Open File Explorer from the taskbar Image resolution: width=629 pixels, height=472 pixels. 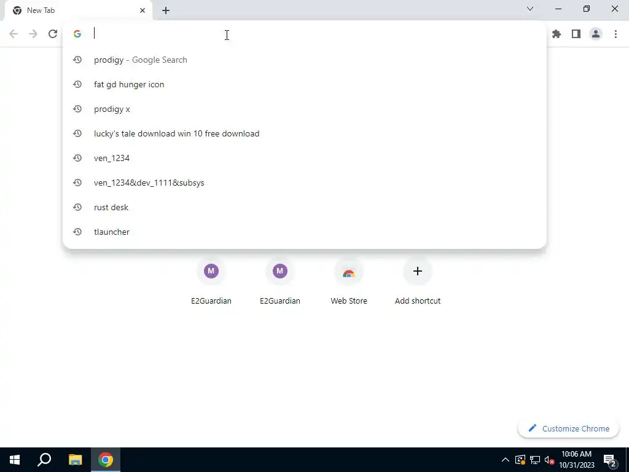(x=75, y=460)
